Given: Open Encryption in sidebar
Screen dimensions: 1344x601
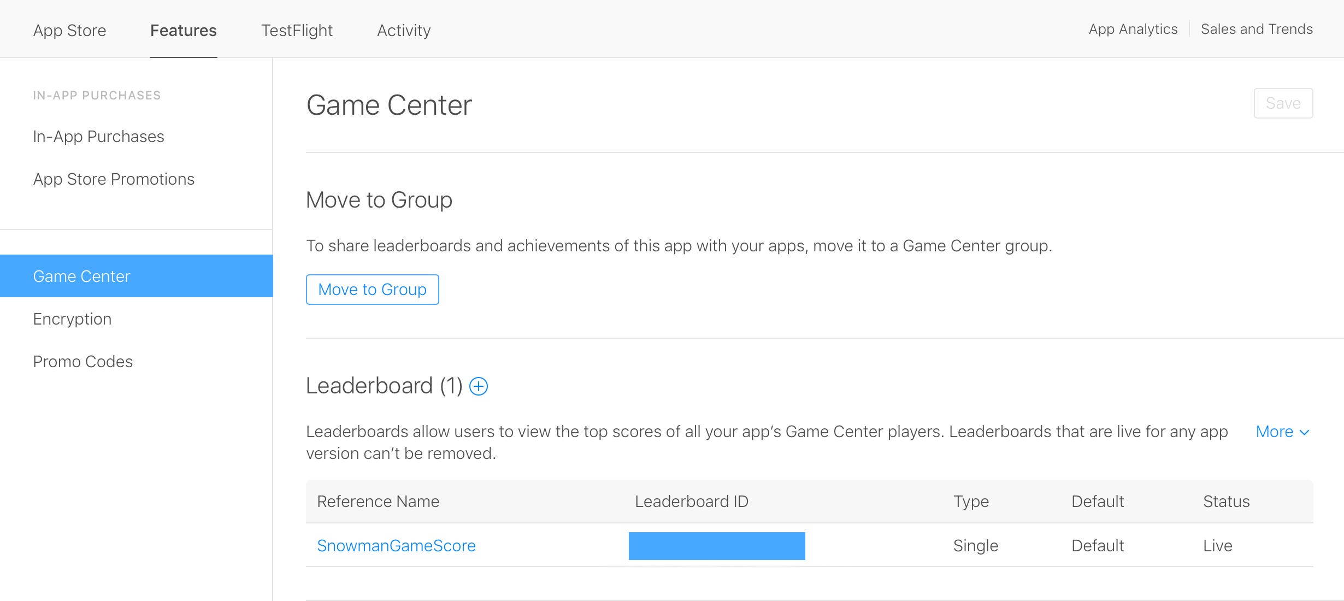Looking at the screenshot, I should coord(72,319).
